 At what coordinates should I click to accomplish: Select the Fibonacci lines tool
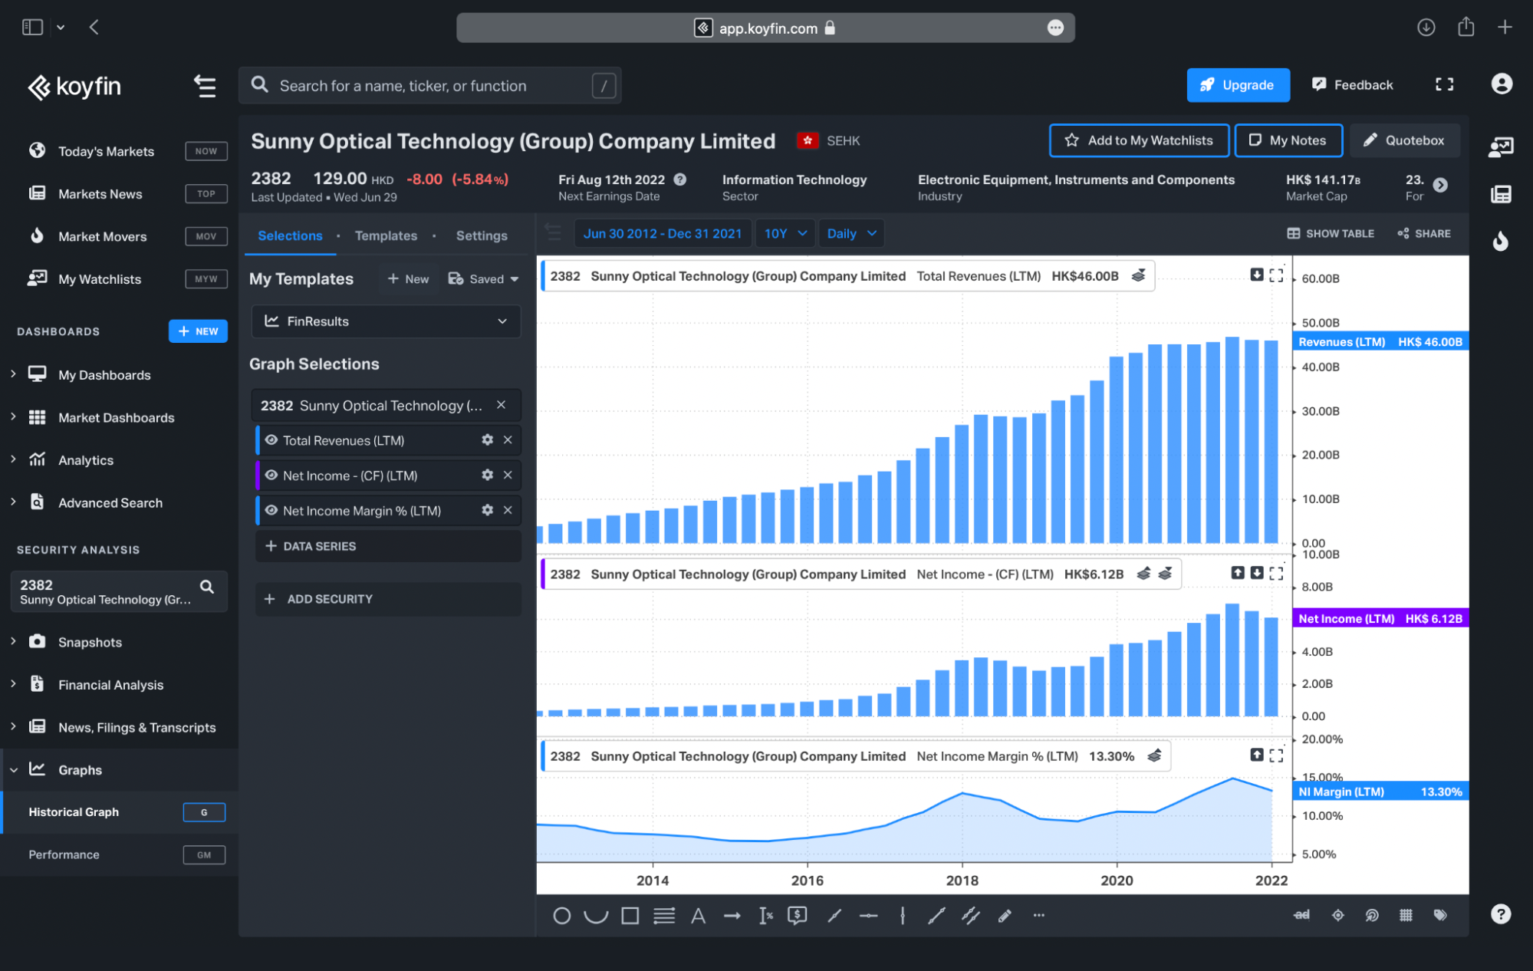(x=664, y=916)
